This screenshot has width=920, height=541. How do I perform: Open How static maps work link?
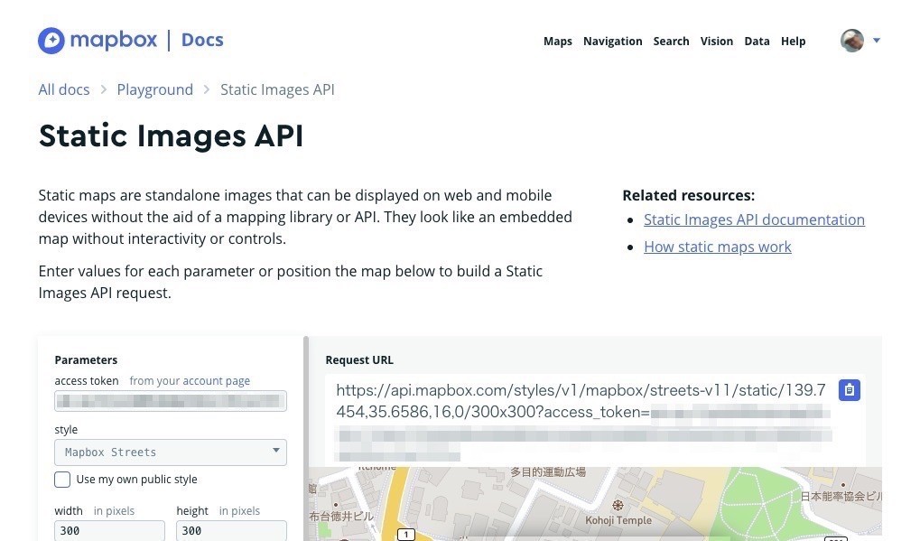pos(718,247)
